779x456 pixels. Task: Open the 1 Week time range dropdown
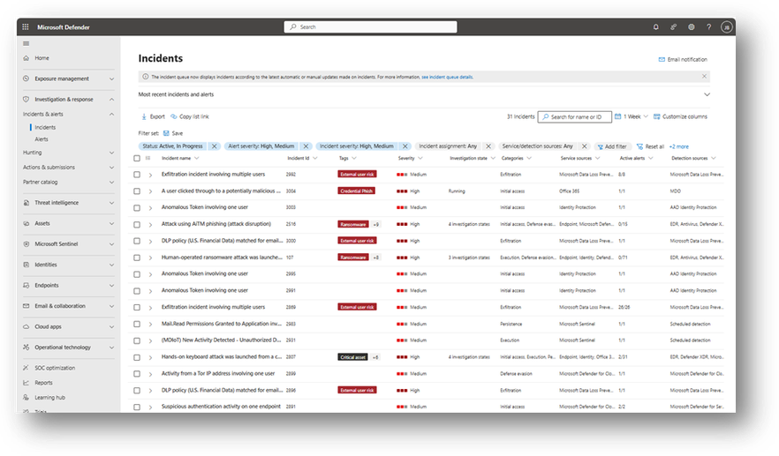[632, 116]
